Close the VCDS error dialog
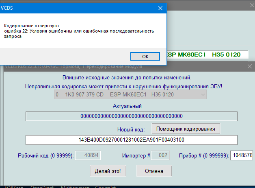 (160, 8)
